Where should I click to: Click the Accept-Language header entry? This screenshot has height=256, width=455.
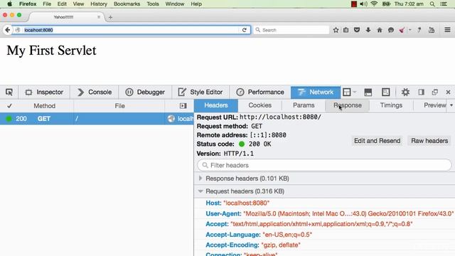tap(259, 235)
